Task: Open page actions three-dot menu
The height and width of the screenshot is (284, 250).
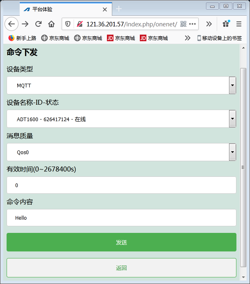Action: (x=192, y=24)
